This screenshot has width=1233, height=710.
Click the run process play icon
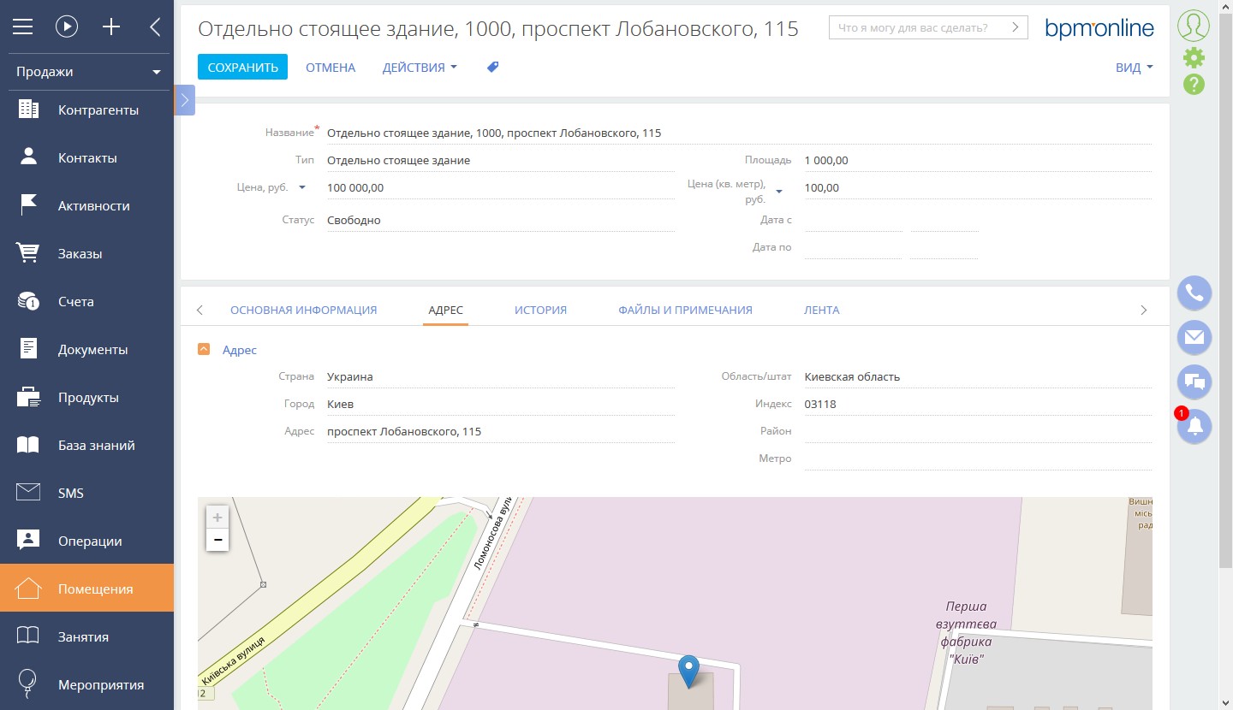tap(67, 27)
